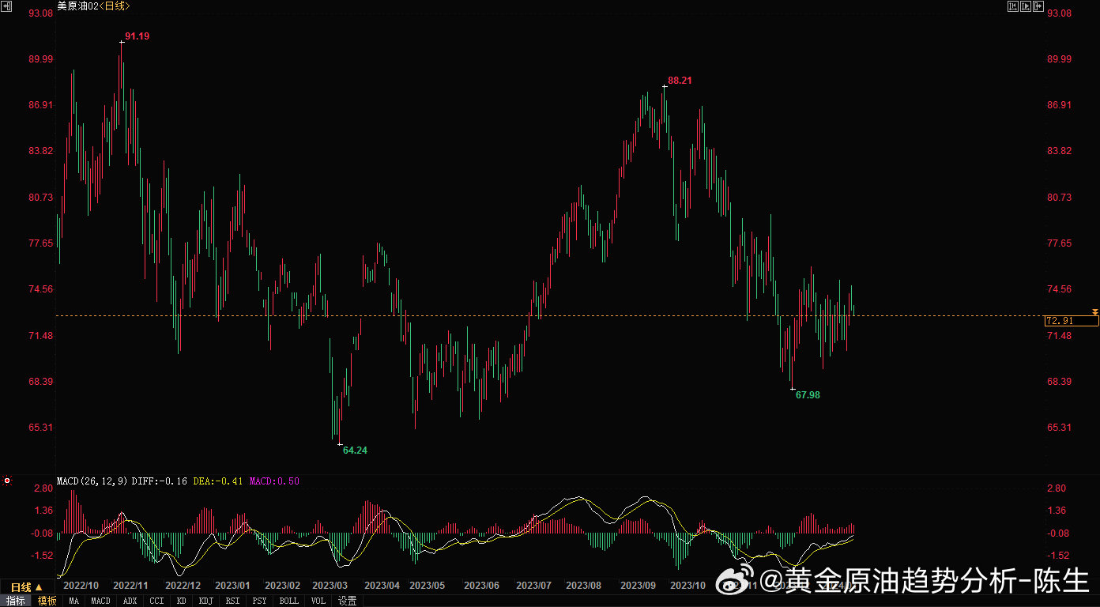Click the 2023/03 date label
Image resolution: width=1100 pixels, height=607 pixels.
pyautogui.click(x=330, y=586)
